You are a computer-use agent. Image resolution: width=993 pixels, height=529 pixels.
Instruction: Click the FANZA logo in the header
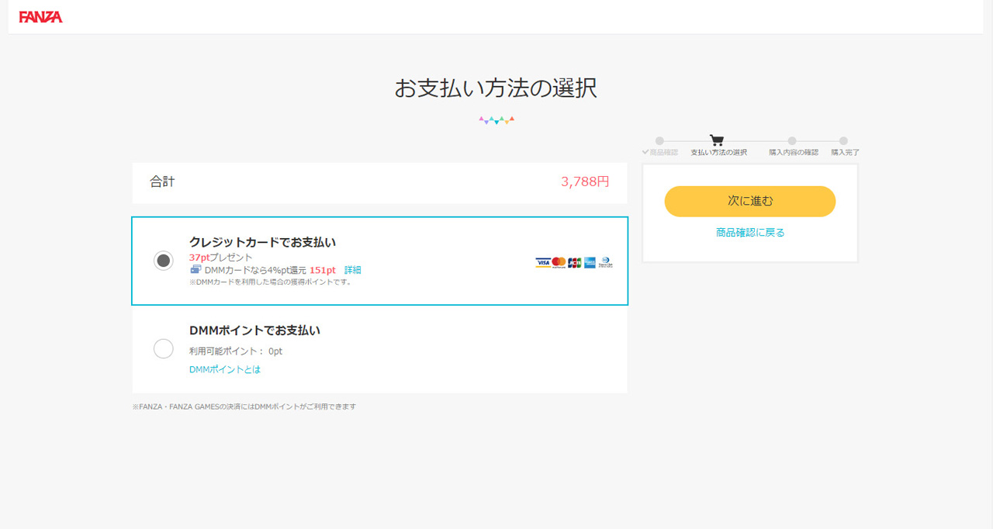click(x=40, y=17)
